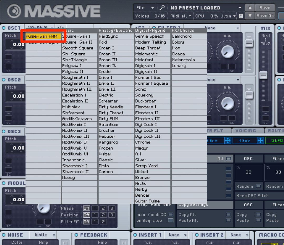Click the Save As button
Image resolution: width=284 pixels, height=245 pixels.
pyautogui.click(x=265, y=16)
